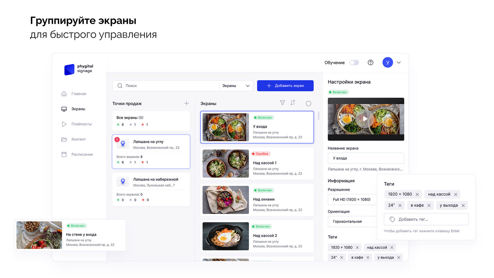Screen dimensions: 494x278
Task: Toggle the select-all circle in Экраны header
Action: coord(308,104)
